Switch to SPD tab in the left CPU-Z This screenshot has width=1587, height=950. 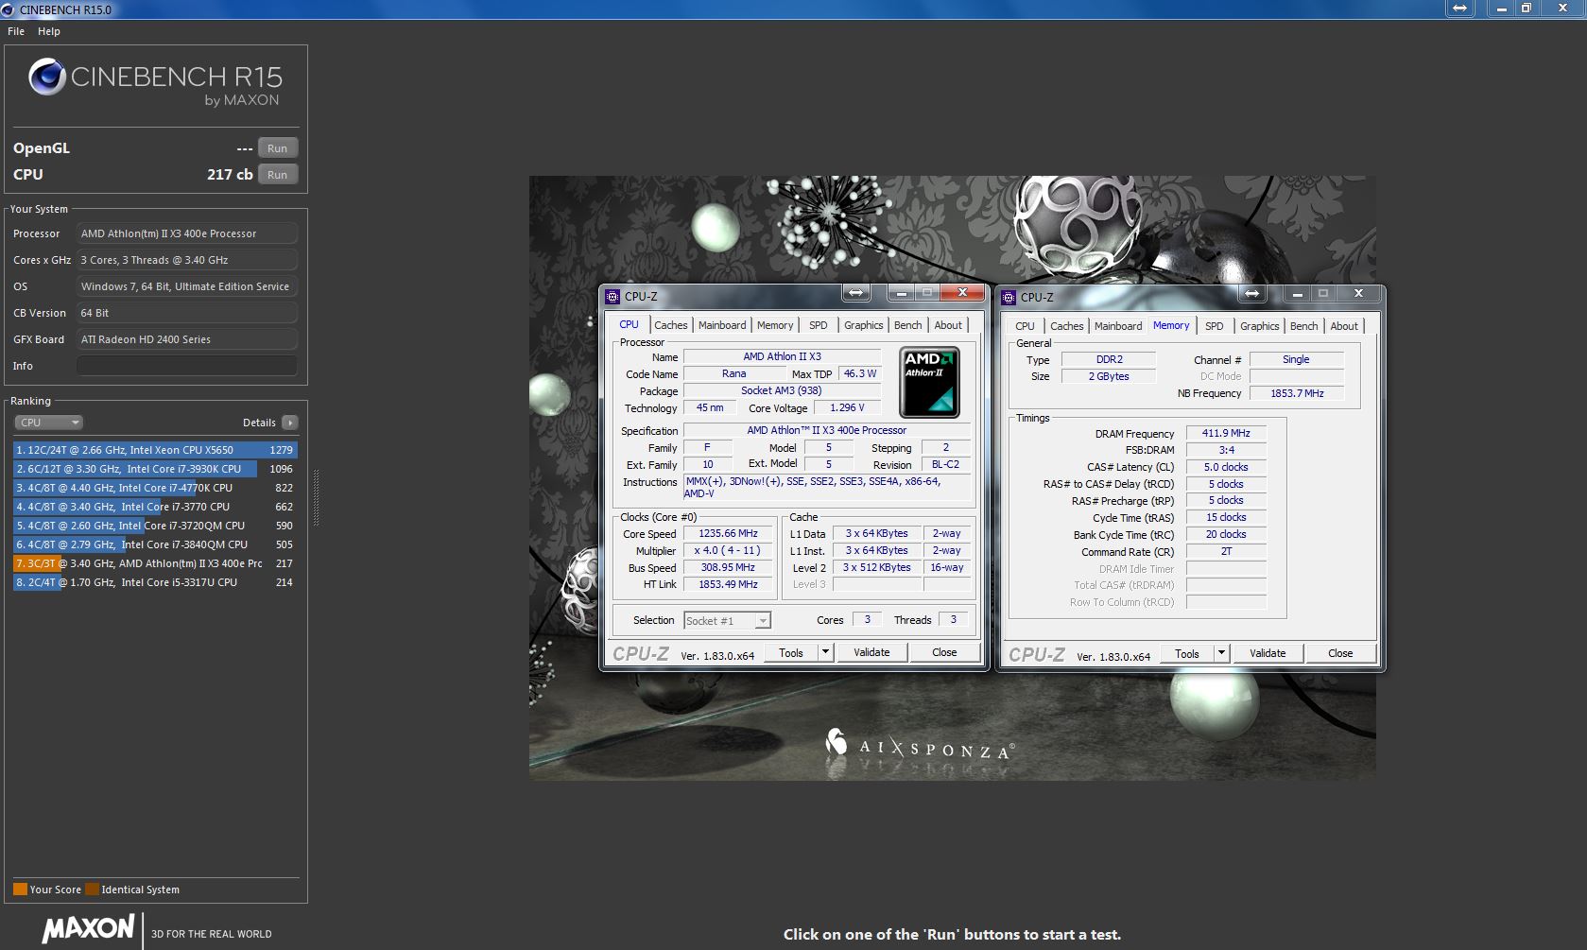819,325
